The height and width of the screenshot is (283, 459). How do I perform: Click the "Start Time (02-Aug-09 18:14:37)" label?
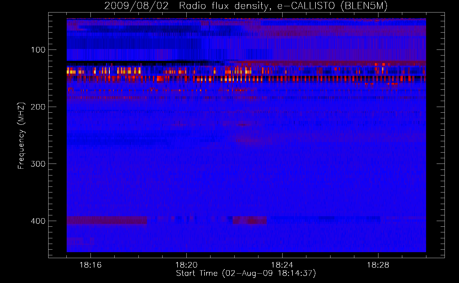tap(246, 273)
